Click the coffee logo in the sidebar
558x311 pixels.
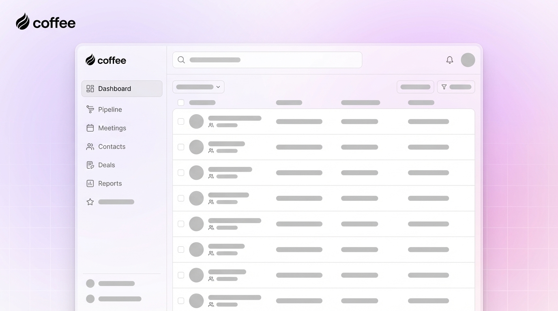[106, 60]
